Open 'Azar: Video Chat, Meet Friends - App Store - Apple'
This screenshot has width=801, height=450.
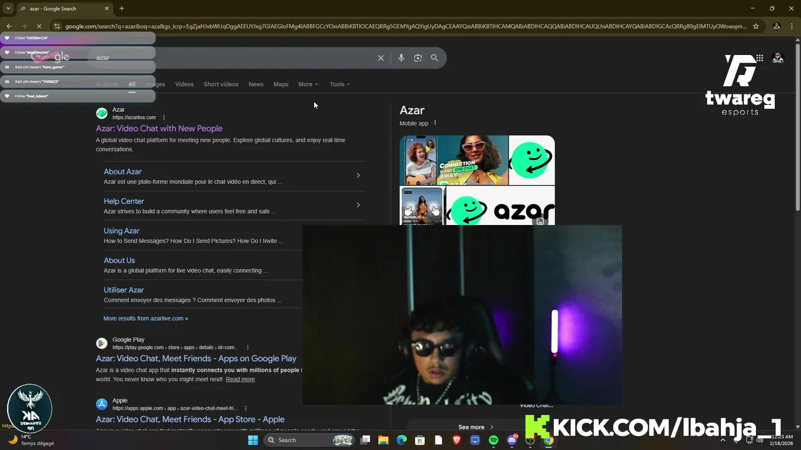190,419
